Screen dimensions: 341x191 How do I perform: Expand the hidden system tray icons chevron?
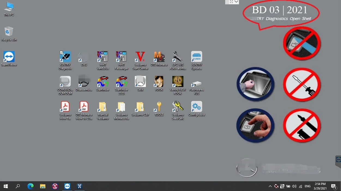click(x=270, y=186)
